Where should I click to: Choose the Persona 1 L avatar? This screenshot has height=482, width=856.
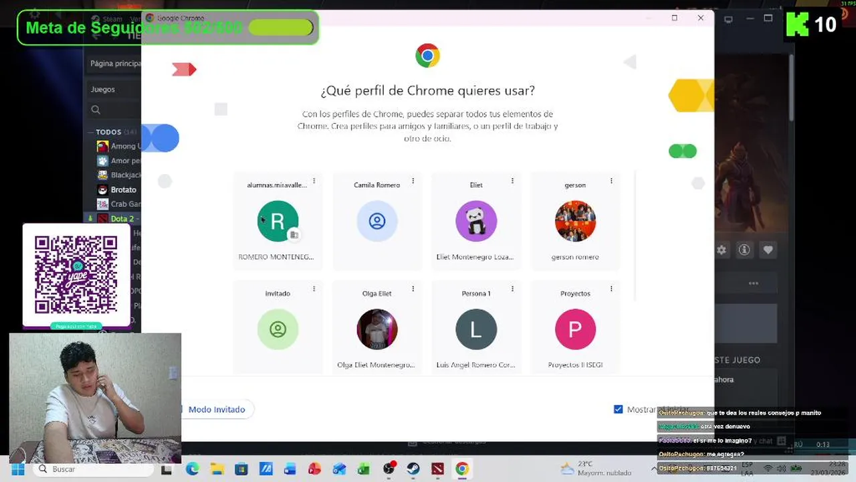click(476, 329)
